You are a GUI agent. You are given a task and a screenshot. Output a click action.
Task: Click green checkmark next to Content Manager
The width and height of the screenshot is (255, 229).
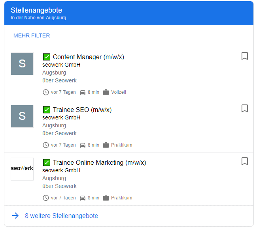(x=46, y=57)
